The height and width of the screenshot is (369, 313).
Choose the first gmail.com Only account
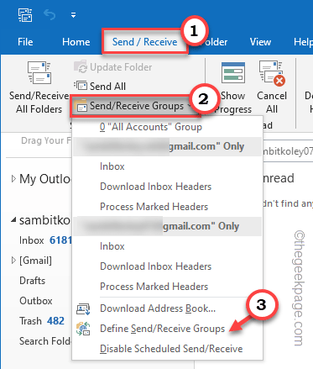tap(167, 146)
